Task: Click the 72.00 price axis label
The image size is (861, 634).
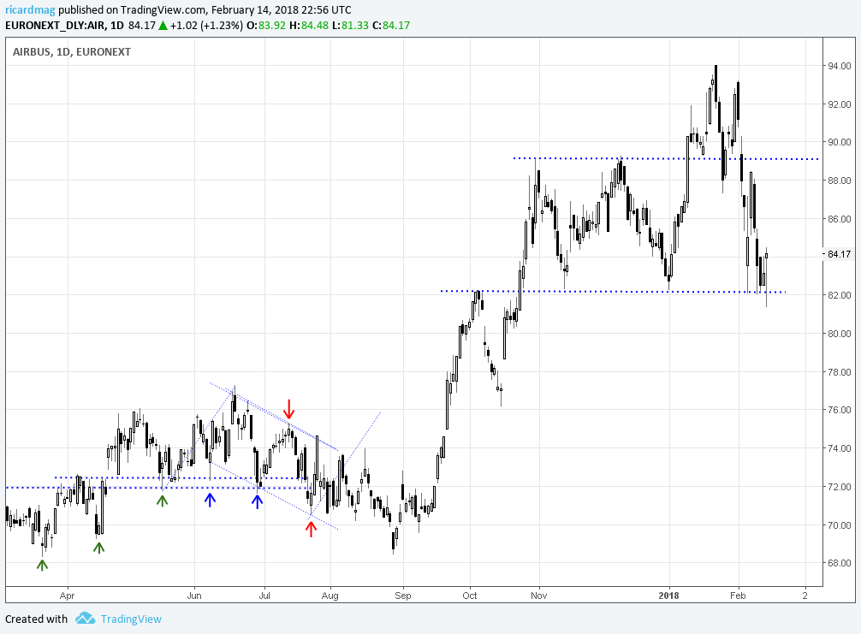Action: 839,487
